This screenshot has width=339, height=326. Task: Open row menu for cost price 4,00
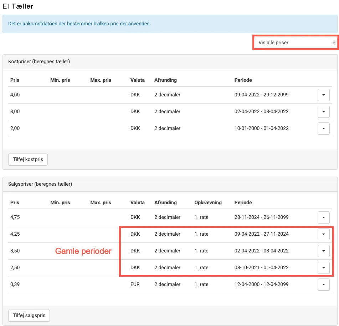pyautogui.click(x=323, y=95)
